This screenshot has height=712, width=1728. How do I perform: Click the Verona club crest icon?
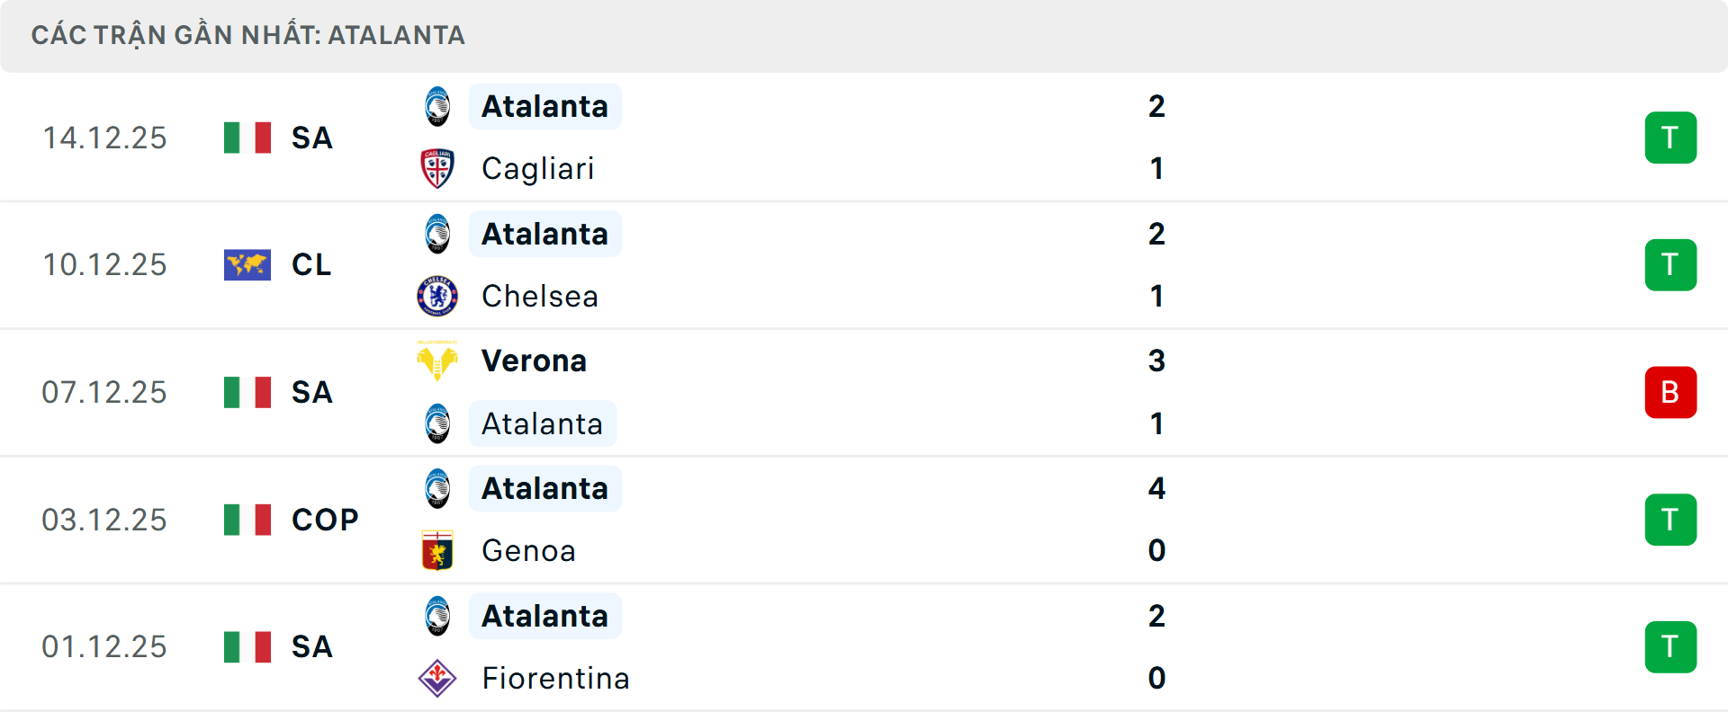tap(437, 361)
